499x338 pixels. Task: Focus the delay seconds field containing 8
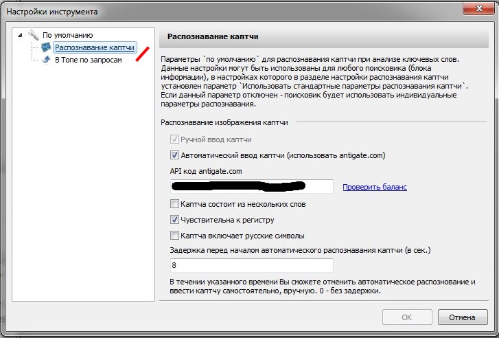tap(251, 265)
